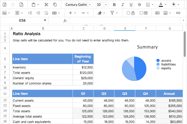Toggle wrap text
The height and width of the screenshot is (124, 187).
(46, 13)
